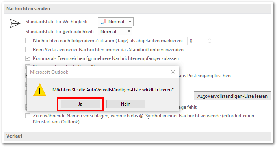Click the yellow warning triangle icon
The height and width of the screenshot is (147, 277).
tap(40, 90)
